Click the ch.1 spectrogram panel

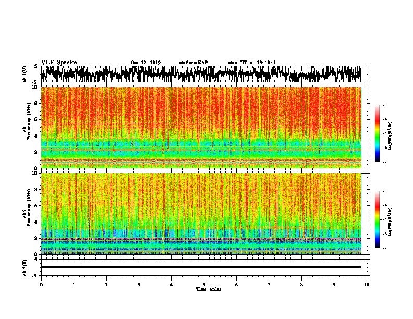coord(201,127)
